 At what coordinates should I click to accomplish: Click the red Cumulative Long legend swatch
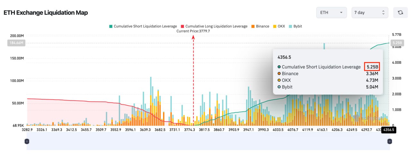click(x=183, y=26)
